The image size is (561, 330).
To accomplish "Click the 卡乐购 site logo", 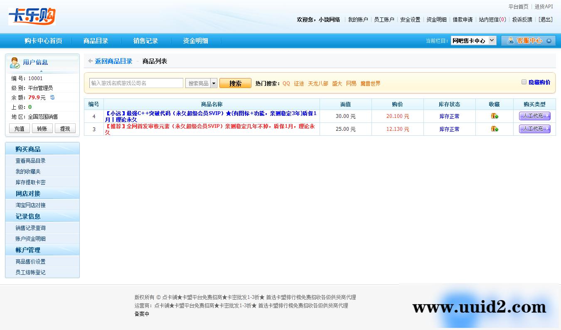I will pos(32,17).
